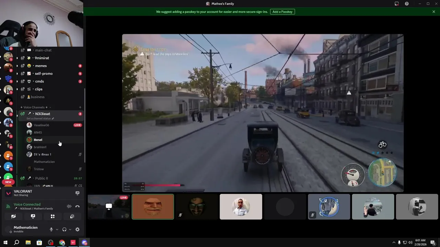Open microphone input options dropdown arrow
This screenshot has width=440, height=247.
pyautogui.click(x=57, y=230)
